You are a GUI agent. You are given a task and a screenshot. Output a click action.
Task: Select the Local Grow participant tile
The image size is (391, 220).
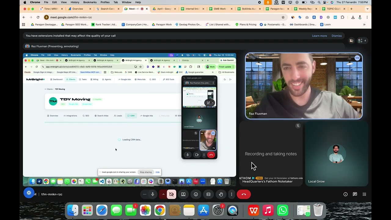(x=336, y=154)
